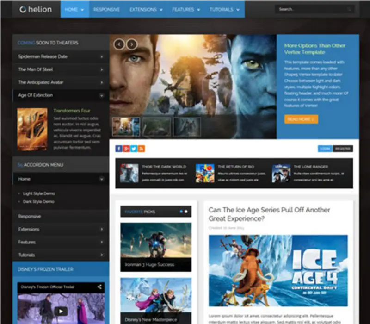Open the Transformers Four poster image
The width and height of the screenshot is (370, 324).
32,129
